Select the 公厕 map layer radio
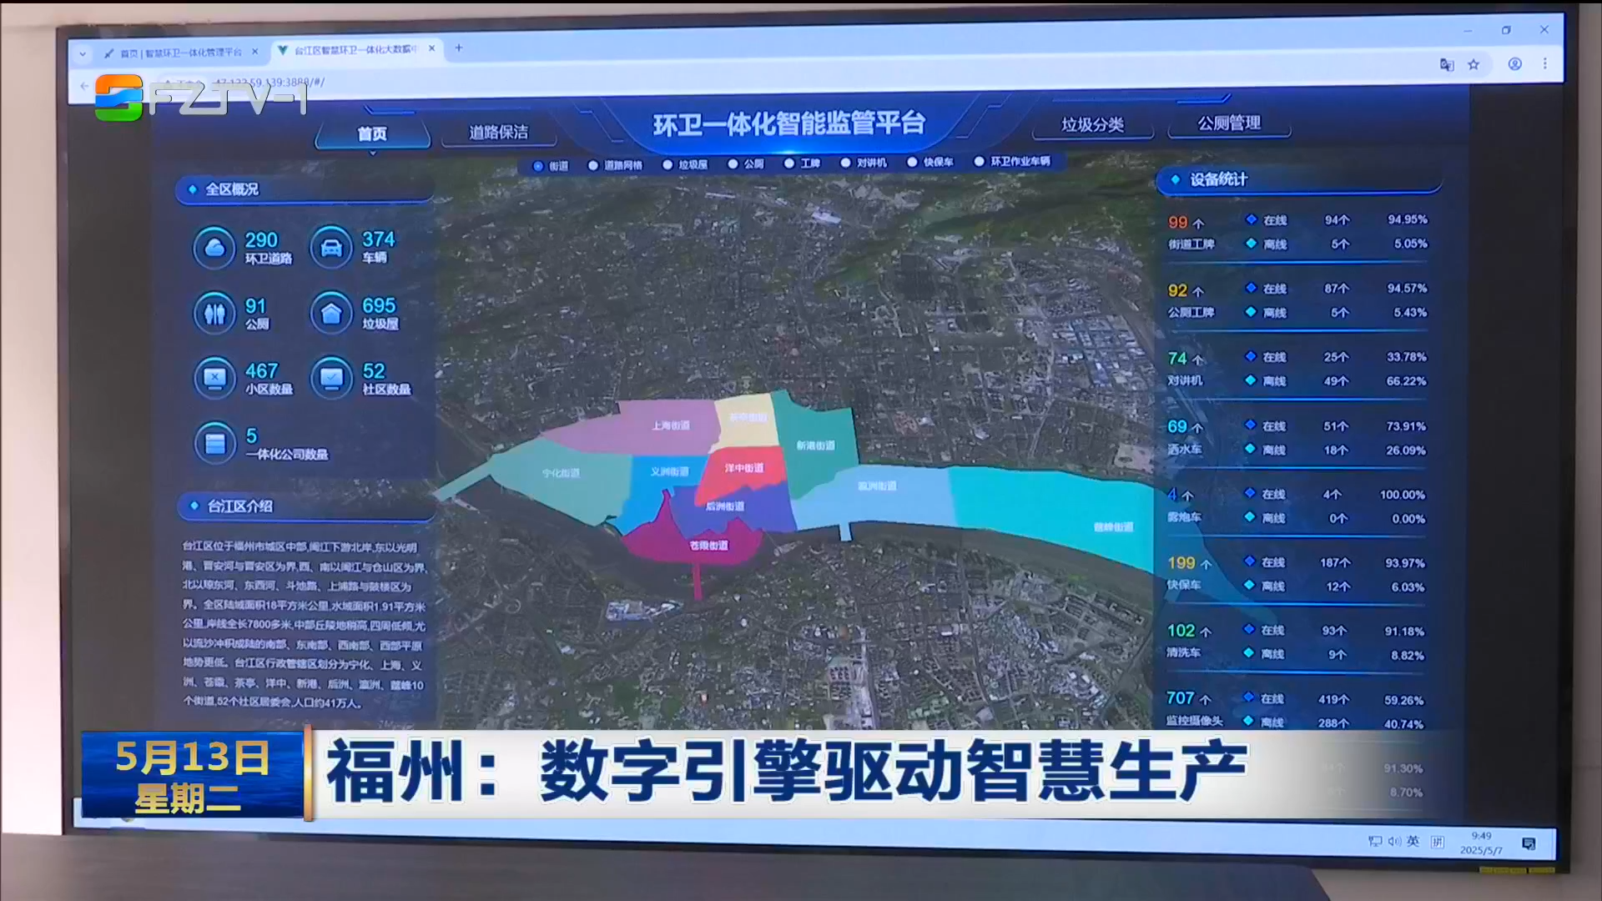The width and height of the screenshot is (1602, 901). [x=733, y=164]
